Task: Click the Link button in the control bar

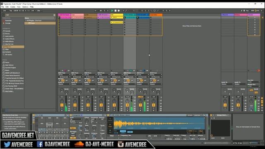Action: click(x=5, y=11)
